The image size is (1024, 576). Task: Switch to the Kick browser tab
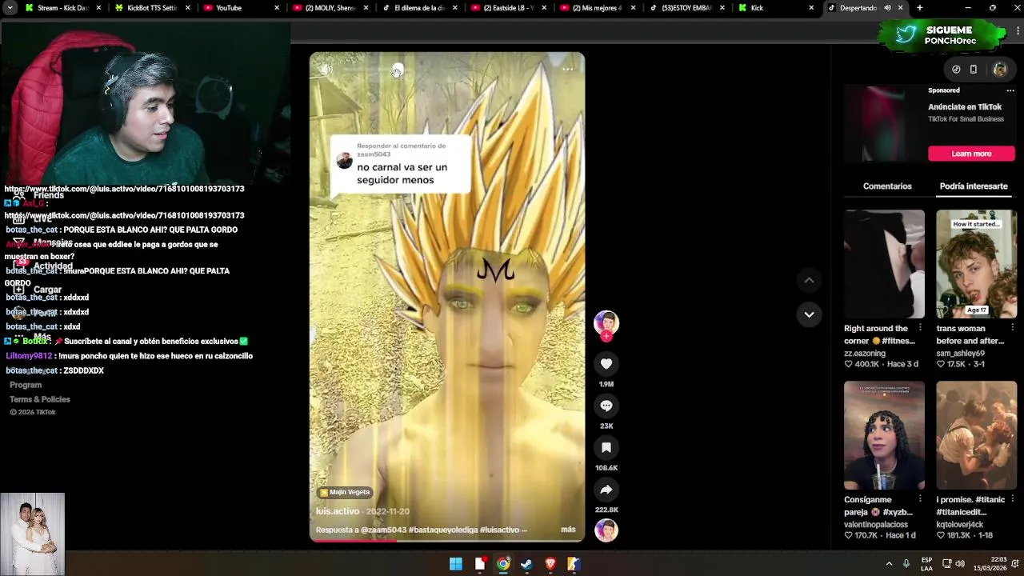776,8
